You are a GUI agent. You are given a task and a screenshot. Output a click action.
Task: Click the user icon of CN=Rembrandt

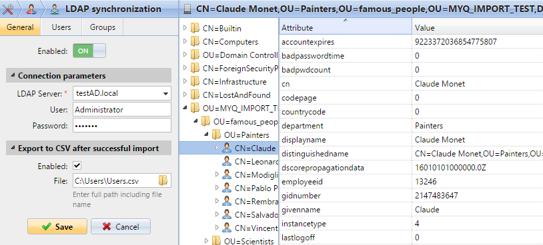tap(227, 201)
